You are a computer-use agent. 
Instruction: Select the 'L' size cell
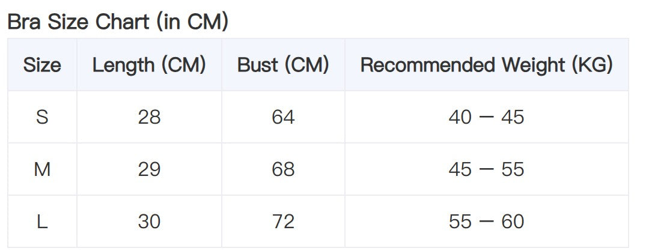[x=42, y=222]
